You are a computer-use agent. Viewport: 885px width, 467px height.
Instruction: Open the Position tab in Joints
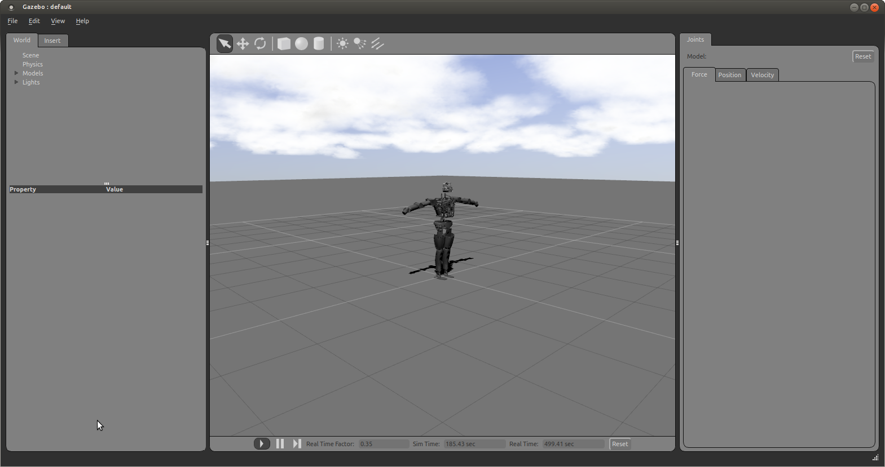pos(729,75)
